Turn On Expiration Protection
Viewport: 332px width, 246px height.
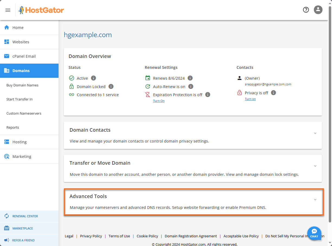159,101
